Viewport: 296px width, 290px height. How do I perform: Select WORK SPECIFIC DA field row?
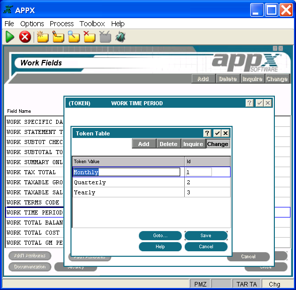[35, 122]
